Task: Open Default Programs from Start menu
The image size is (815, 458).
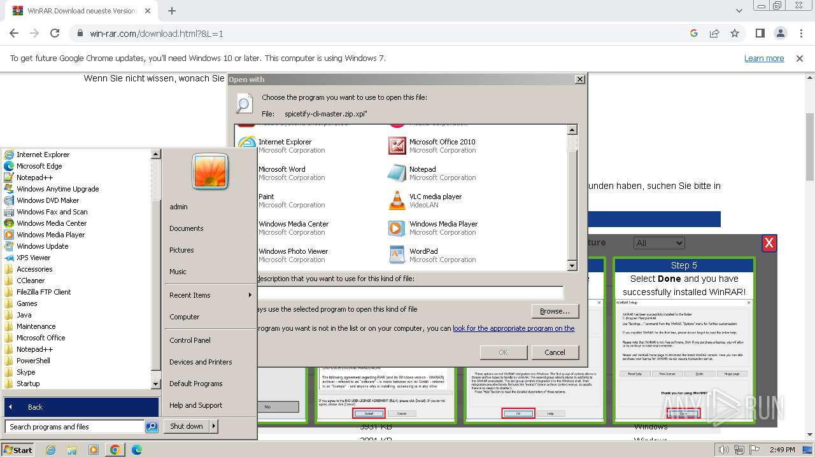Action: pyautogui.click(x=196, y=384)
